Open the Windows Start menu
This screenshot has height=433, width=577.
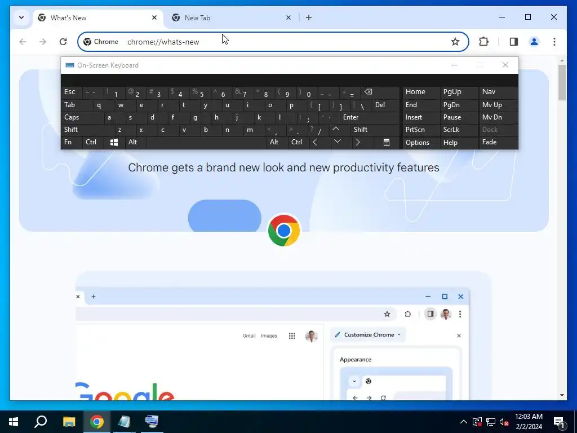tap(14, 422)
